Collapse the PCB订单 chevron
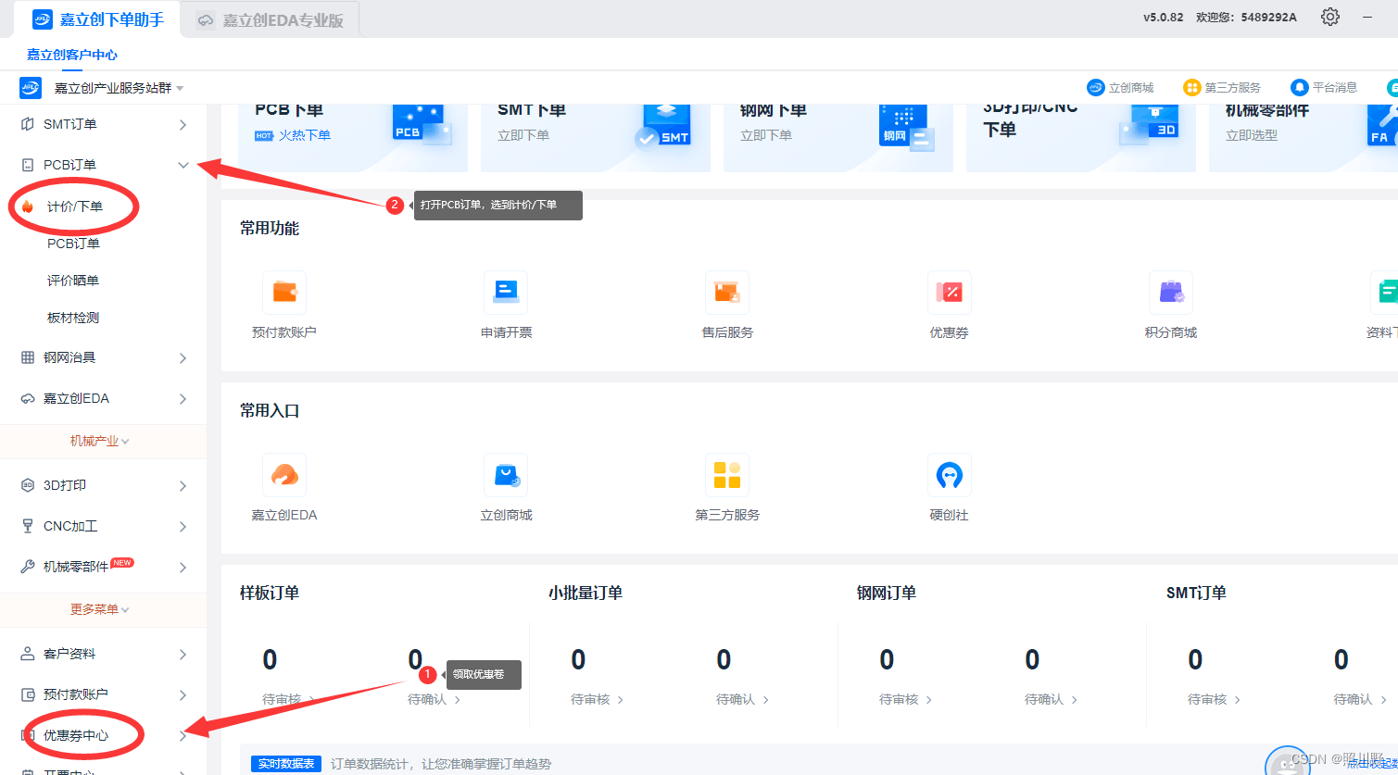The image size is (1398, 775). [183, 165]
